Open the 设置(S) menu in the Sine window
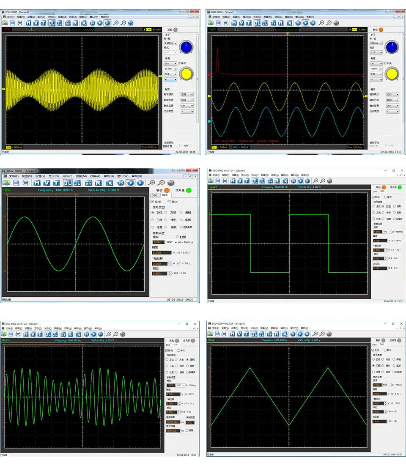Viewport: 406px width, 468px height. click(40, 176)
